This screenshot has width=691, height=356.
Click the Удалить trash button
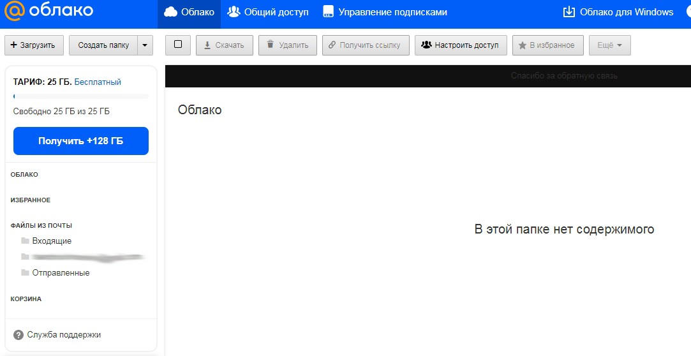(x=287, y=45)
